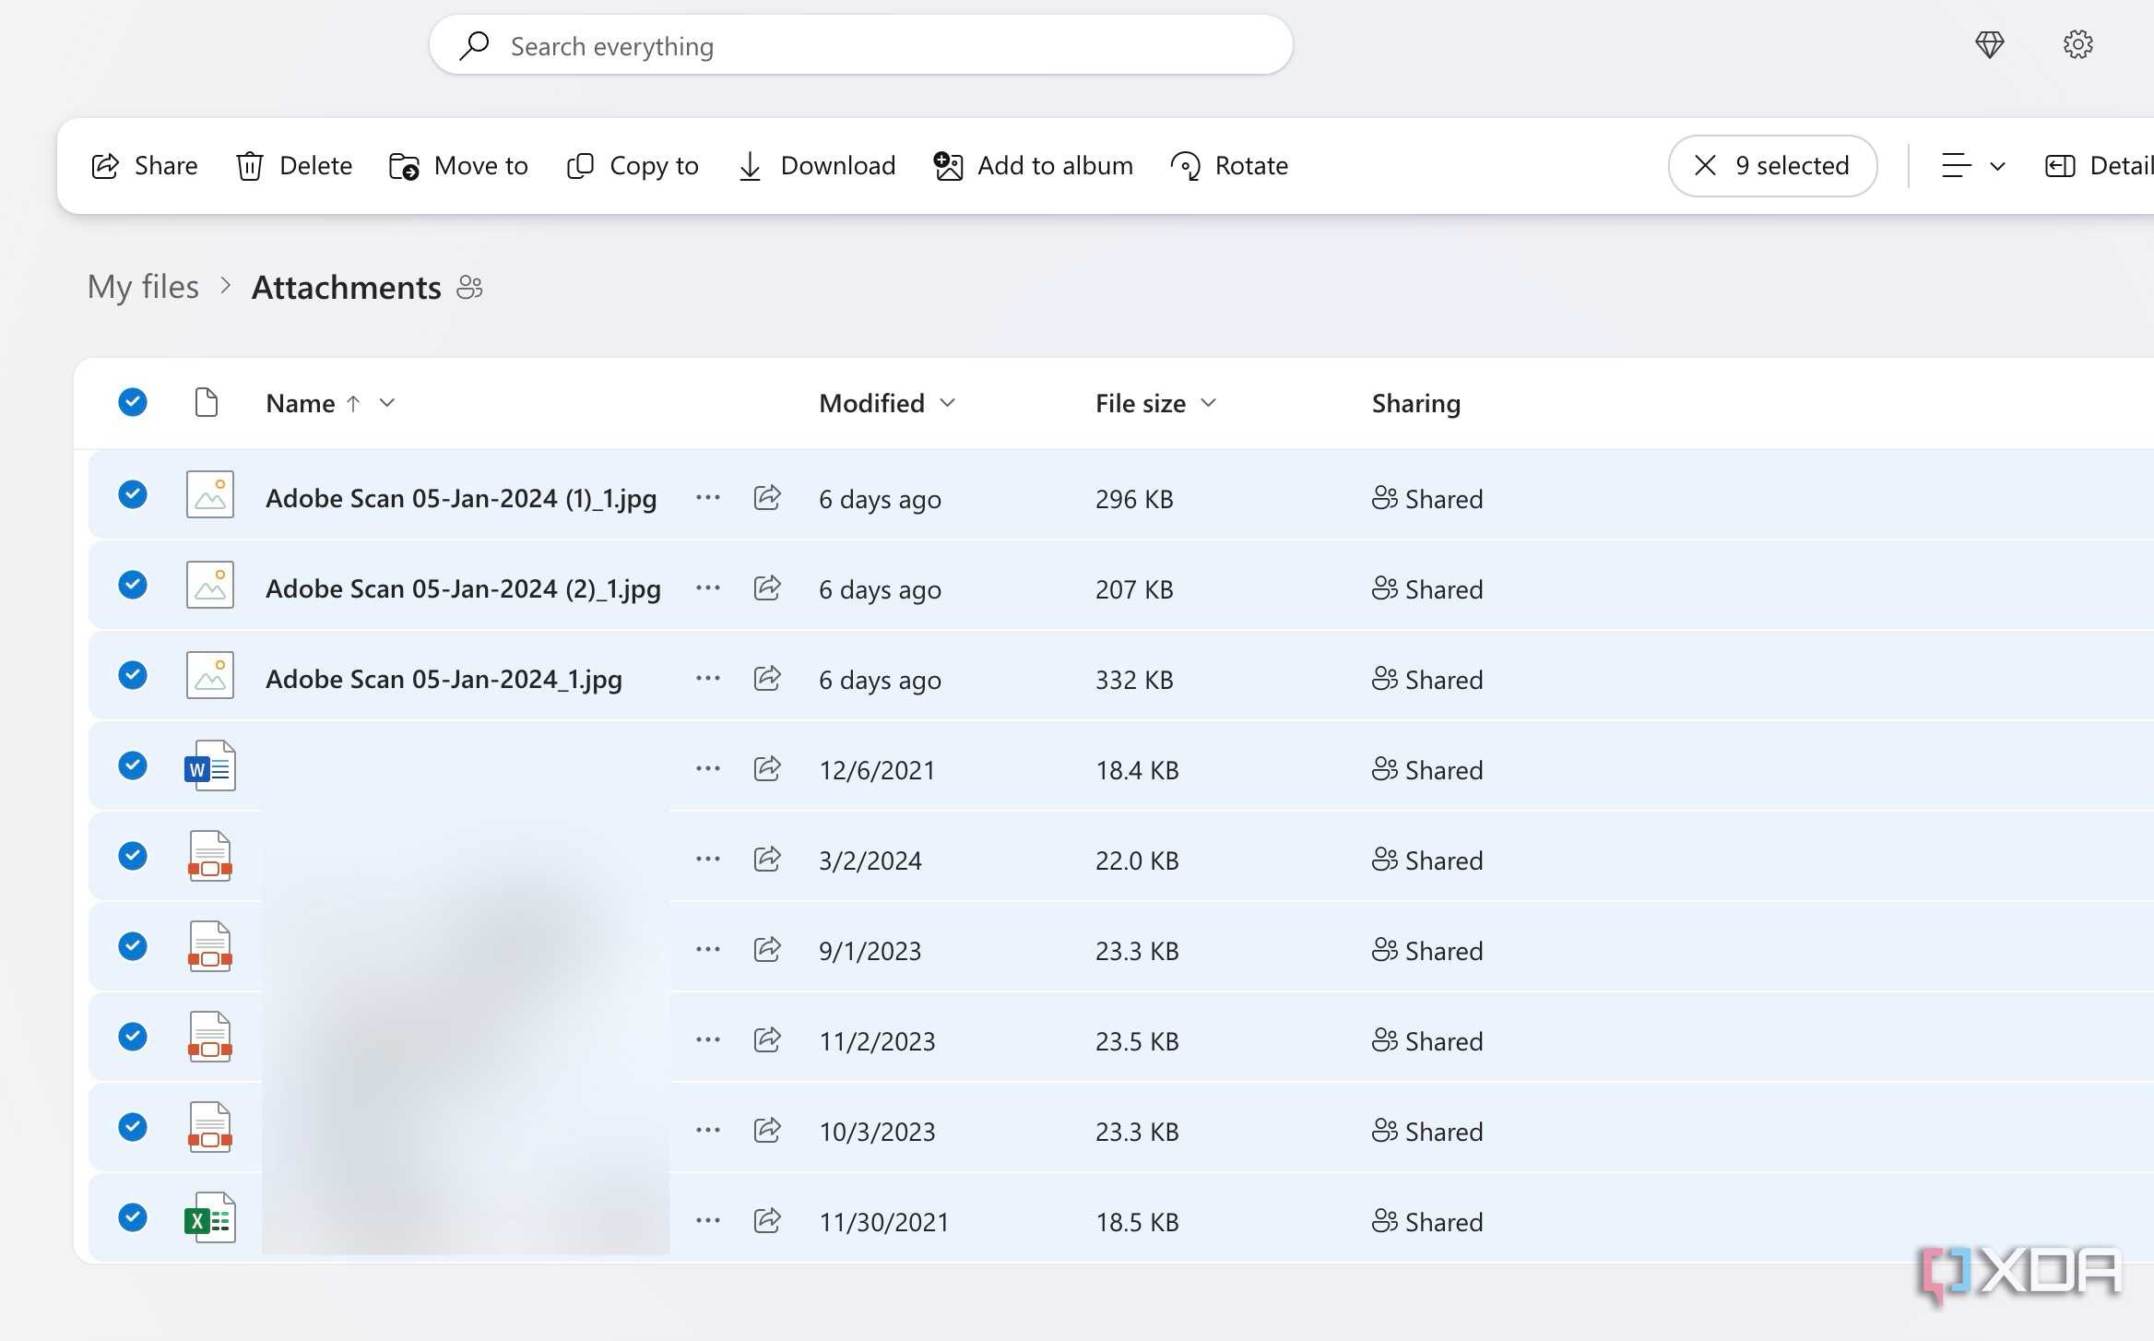Screen dimensions: 2154x1341
Task: Click share icon on the 11/2/2023 row
Action: pyautogui.click(x=767, y=1040)
